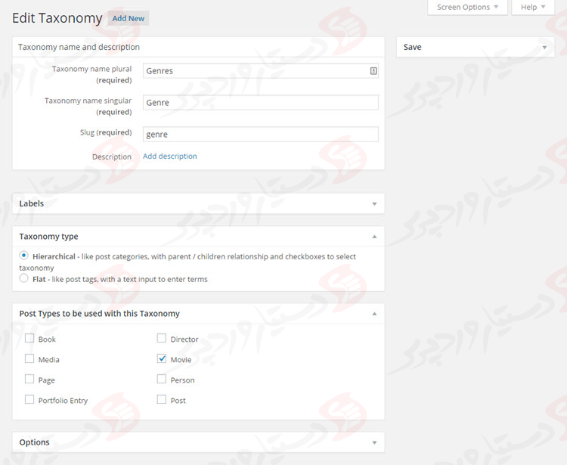Click the Options panel heading
This screenshot has height=465, width=567.
[34, 442]
